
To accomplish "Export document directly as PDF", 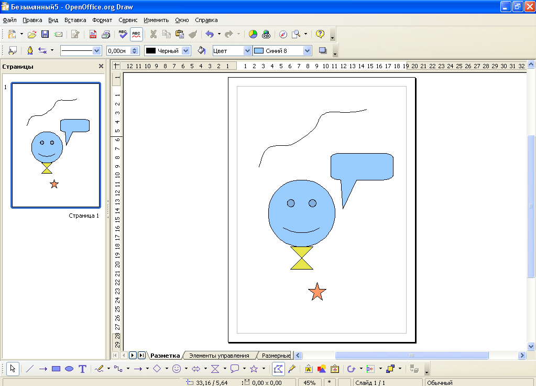I will tap(93, 35).
